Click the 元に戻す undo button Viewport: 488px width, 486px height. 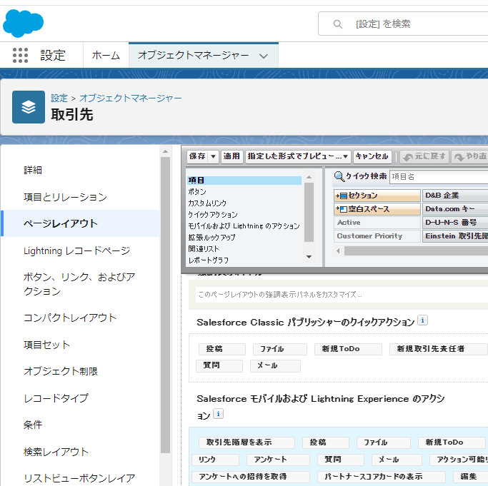tap(424, 156)
